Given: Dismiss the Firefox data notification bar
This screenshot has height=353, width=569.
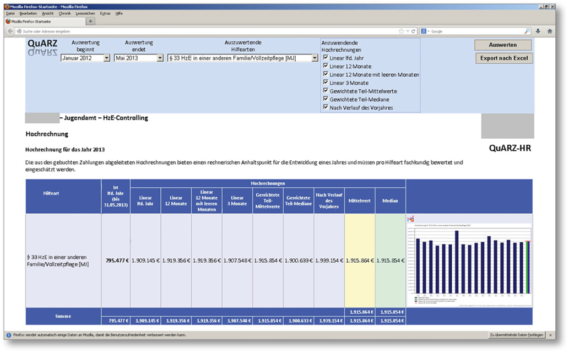Looking at the screenshot, I should [550, 335].
